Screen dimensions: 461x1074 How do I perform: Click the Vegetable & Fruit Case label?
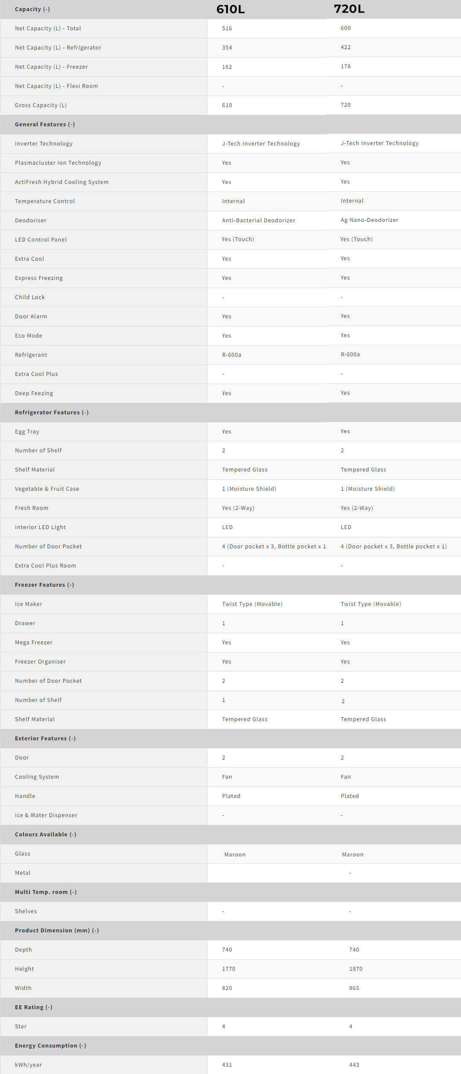pyautogui.click(x=47, y=489)
